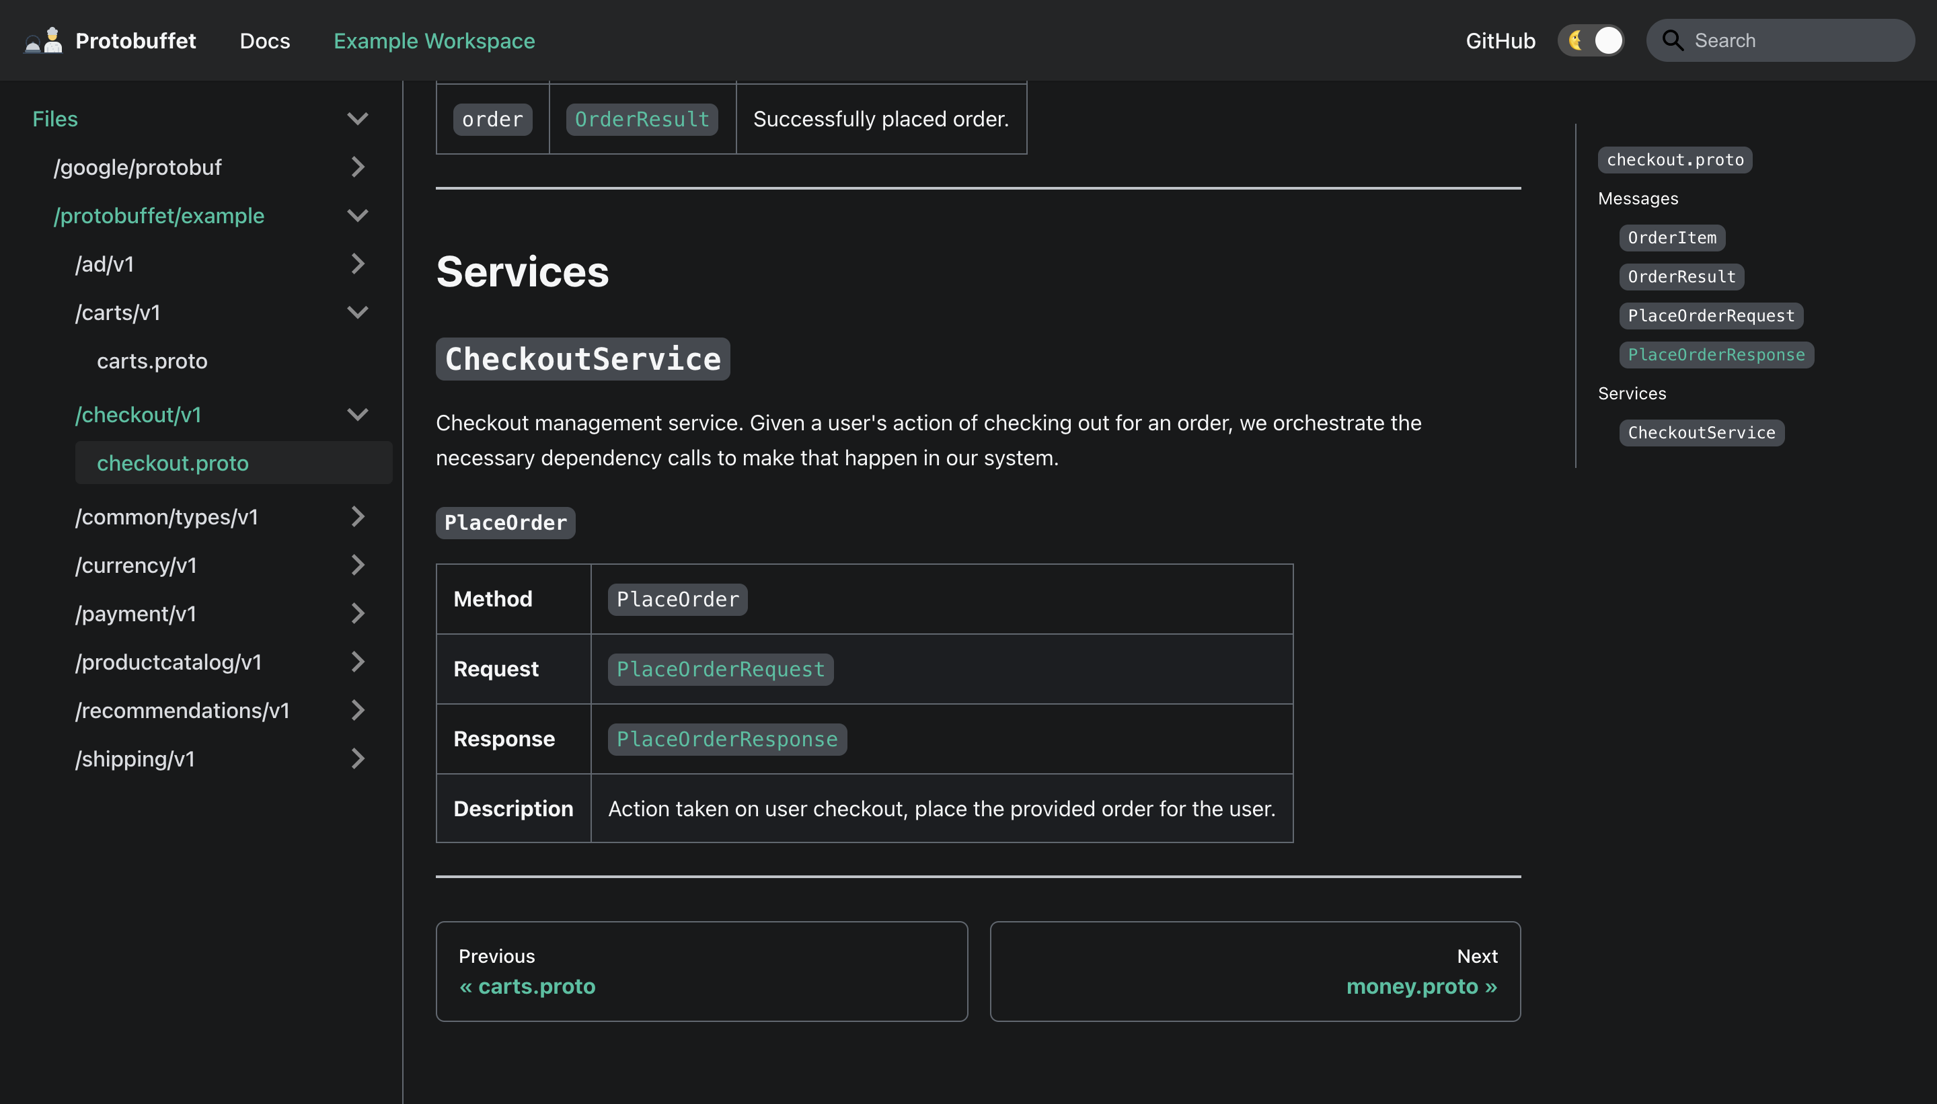
Task: Expand the /google/protobuf folder chevron
Action: click(357, 167)
